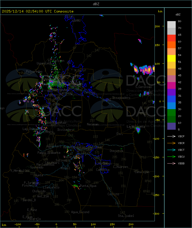Click the '-250' tick on the vertical axis
The image size is (192, 228).
[x=156, y=195]
